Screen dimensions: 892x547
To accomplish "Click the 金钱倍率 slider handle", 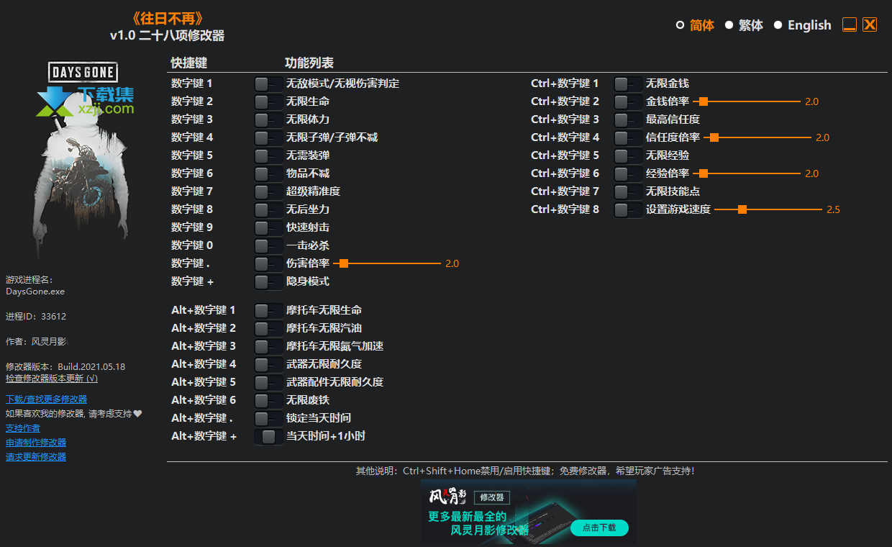I will 704,101.
